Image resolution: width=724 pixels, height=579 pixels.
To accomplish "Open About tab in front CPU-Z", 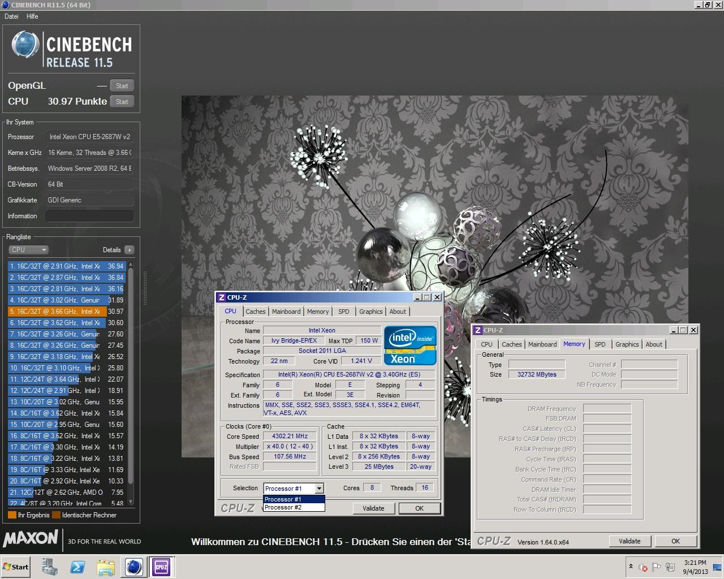I will pyautogui.click(x=398, y=312).
